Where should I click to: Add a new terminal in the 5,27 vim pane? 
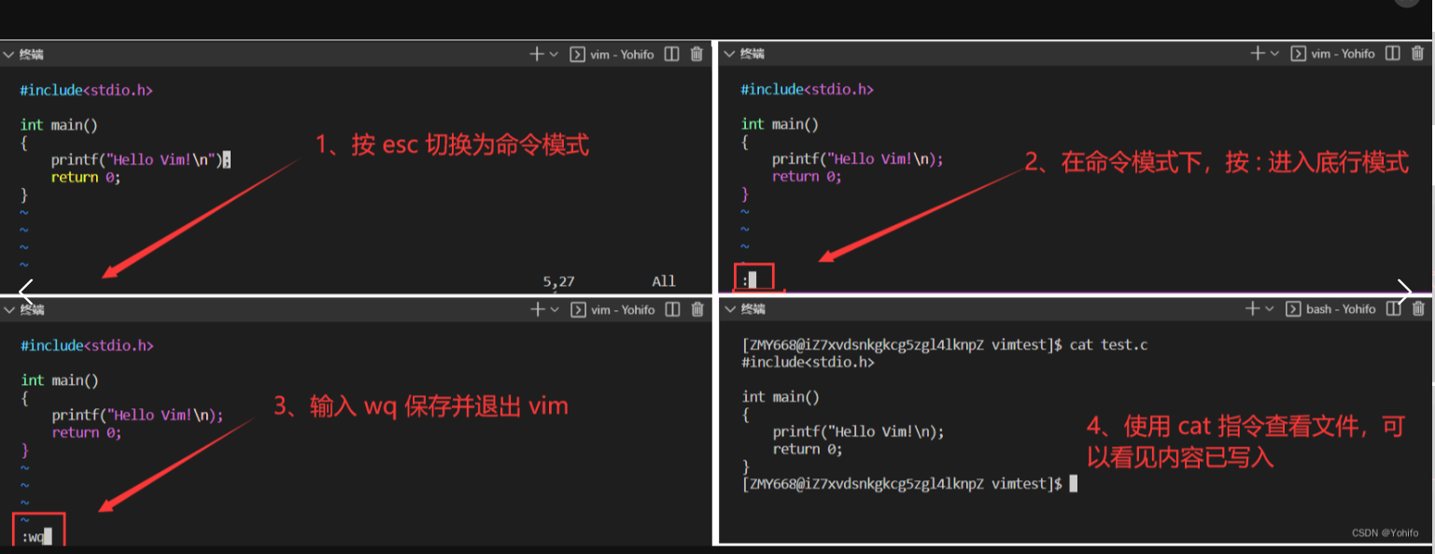coord(536,54)
